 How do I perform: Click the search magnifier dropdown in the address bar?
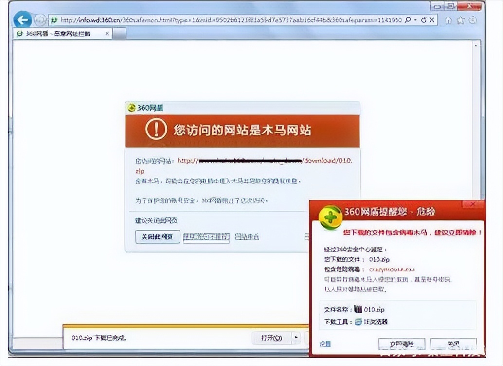(408, 20)
